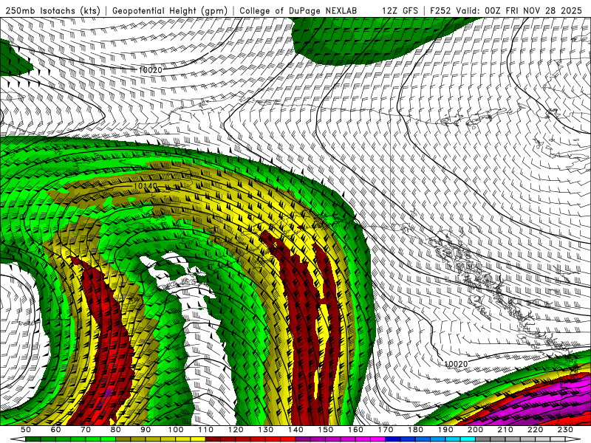Click the 120 label on the color scale
The width and height of the screenshot is (591, 443).
click(x=236, y=430)
